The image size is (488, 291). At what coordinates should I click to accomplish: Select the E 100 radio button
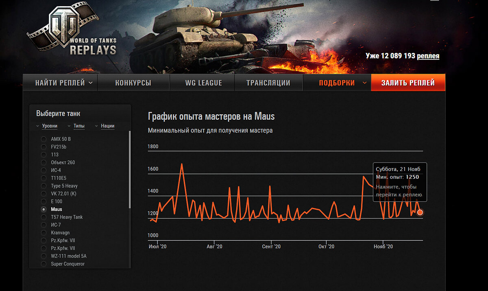point(44,201)
